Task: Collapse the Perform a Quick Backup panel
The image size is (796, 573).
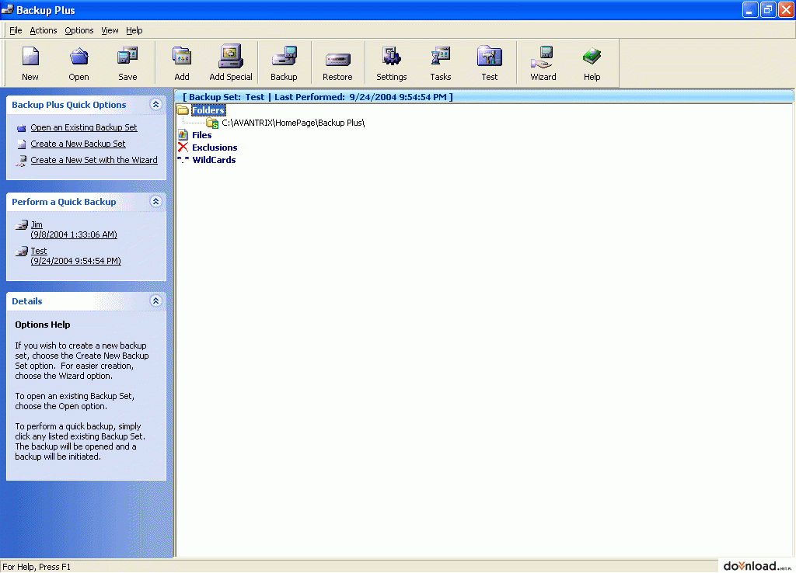Action: pos(155,201)
